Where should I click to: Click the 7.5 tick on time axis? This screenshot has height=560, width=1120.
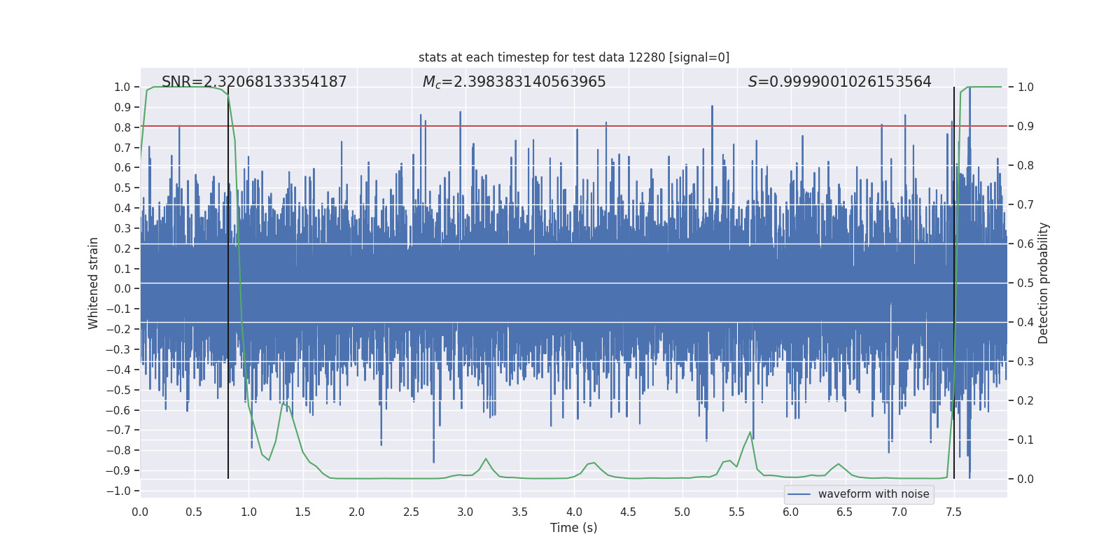pos(953,512)
